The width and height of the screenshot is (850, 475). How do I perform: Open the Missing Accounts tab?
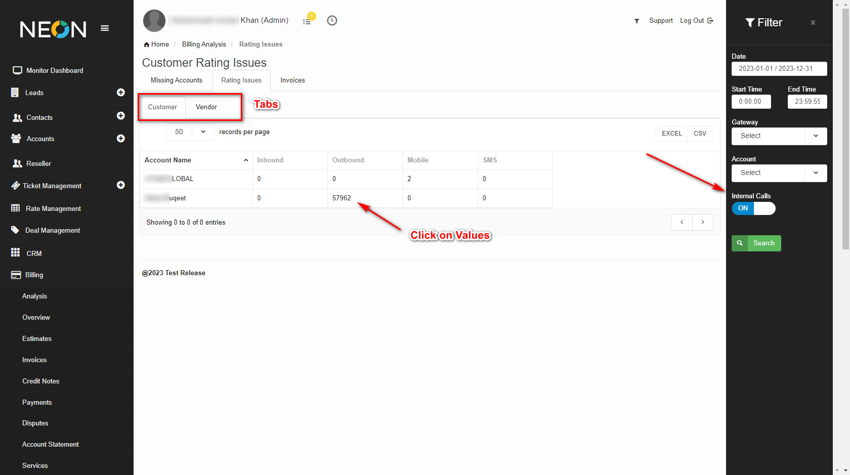point(177,80)
